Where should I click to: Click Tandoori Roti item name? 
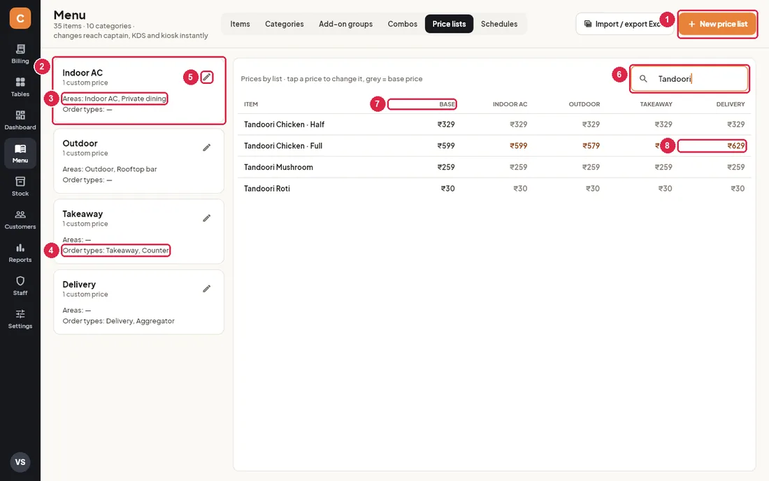pyautogui.click(x=267, y=188)
